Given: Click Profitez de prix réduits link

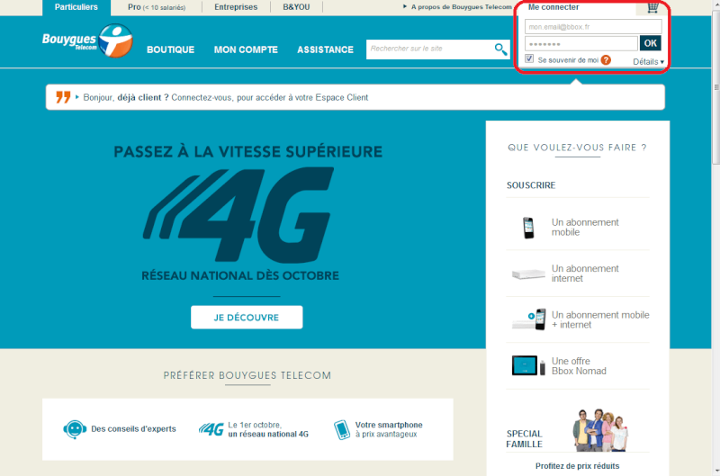Looking at the screenshot, I should coord(577,466).
